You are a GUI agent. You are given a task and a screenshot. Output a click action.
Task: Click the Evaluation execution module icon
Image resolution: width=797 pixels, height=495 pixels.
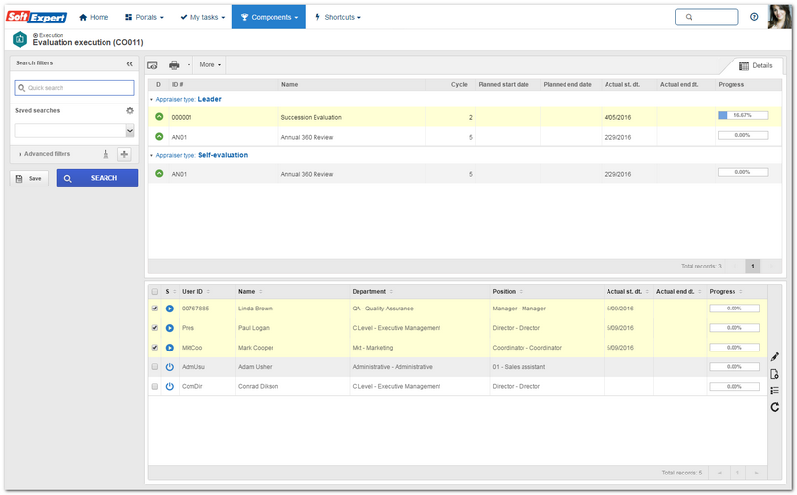click(x=20, y=39)
